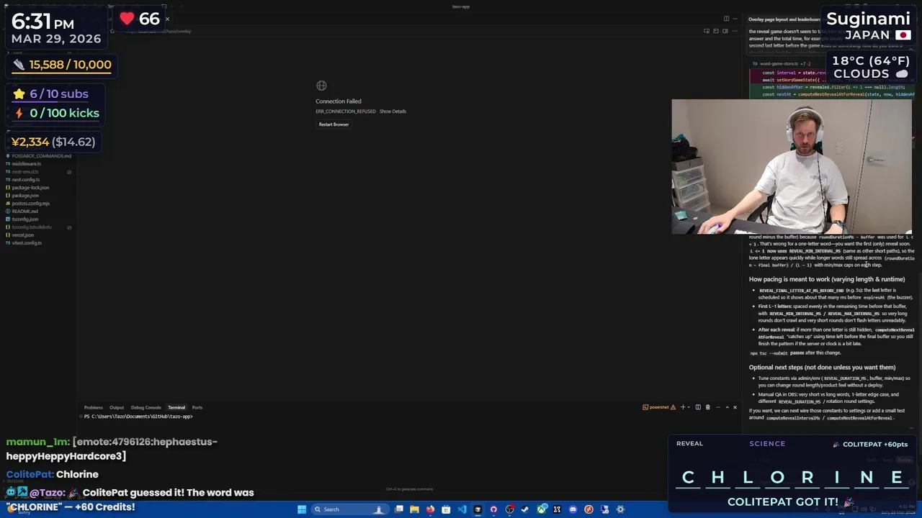Select the Terminal panel tab
This screenshot has height=518, width=922.
tap(176, 408)
